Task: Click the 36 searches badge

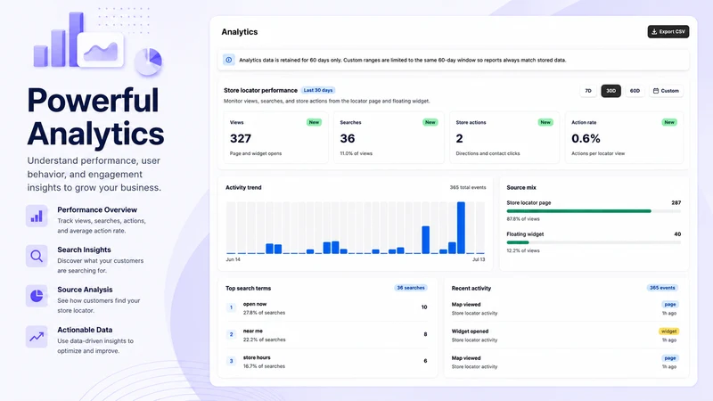Action: pos(411,288)
